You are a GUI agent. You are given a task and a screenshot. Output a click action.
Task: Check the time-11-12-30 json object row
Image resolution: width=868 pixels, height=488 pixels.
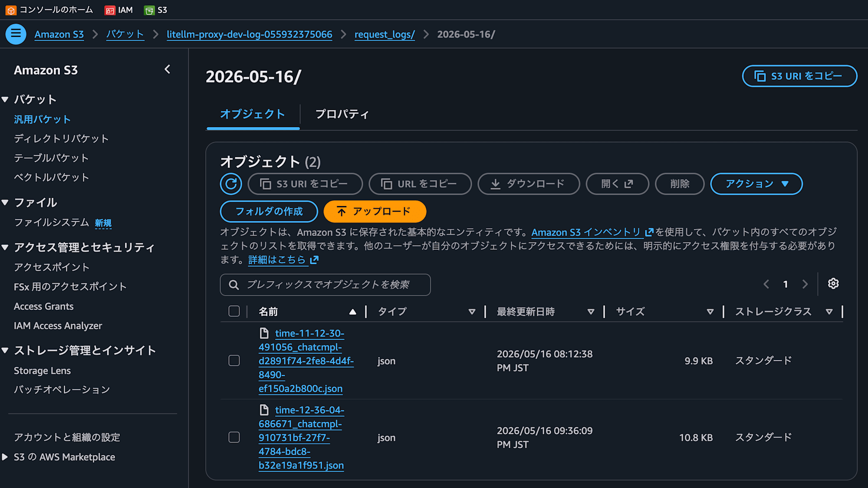click(x=234, y=360)
